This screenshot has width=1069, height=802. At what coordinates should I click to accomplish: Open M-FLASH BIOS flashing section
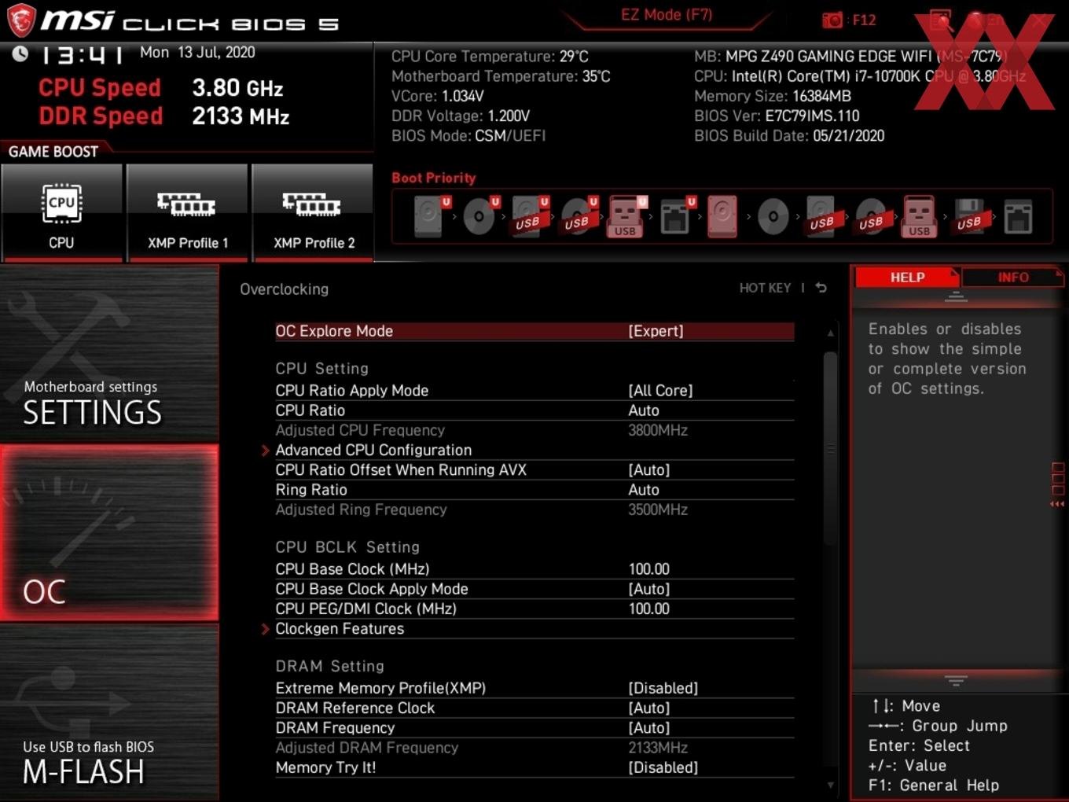(109, 712)
